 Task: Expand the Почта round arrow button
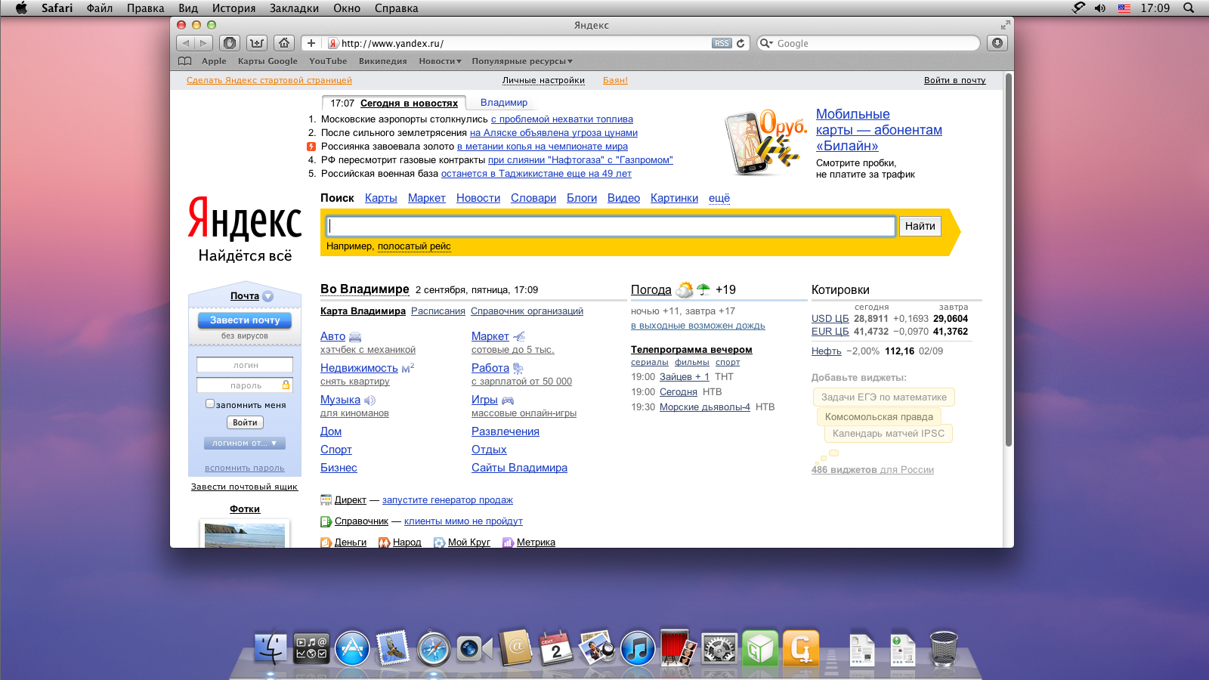267,296
